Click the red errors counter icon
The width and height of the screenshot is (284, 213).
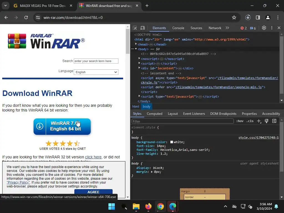244,28
